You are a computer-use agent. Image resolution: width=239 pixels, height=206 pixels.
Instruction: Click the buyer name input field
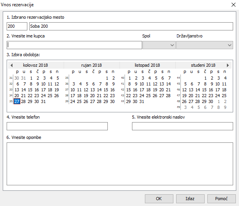coord(74,45)
